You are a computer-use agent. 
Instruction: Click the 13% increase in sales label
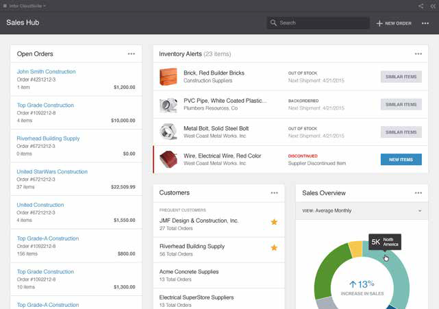(362, 288)
